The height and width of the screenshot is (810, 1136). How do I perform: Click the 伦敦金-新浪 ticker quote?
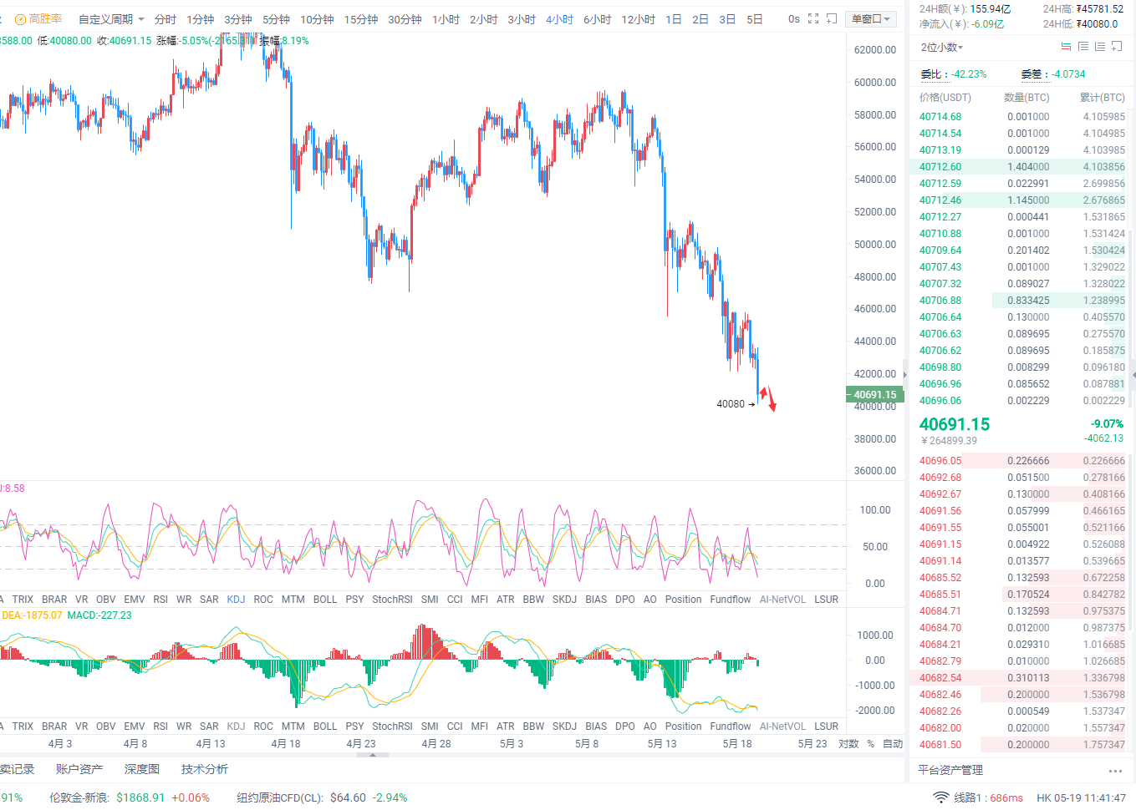130,797
